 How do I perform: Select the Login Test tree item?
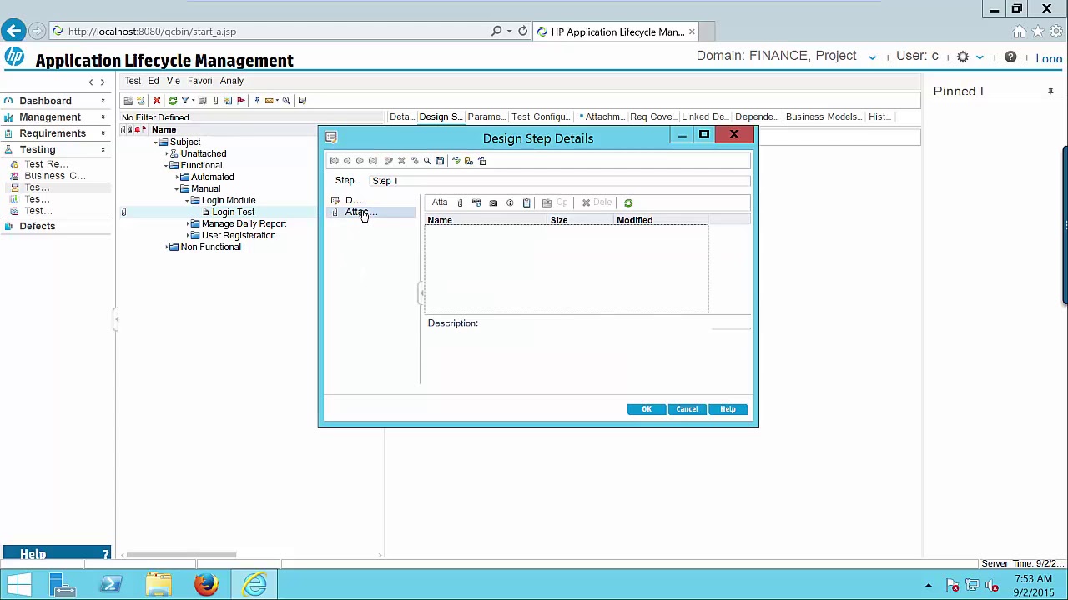click(233, 212)
